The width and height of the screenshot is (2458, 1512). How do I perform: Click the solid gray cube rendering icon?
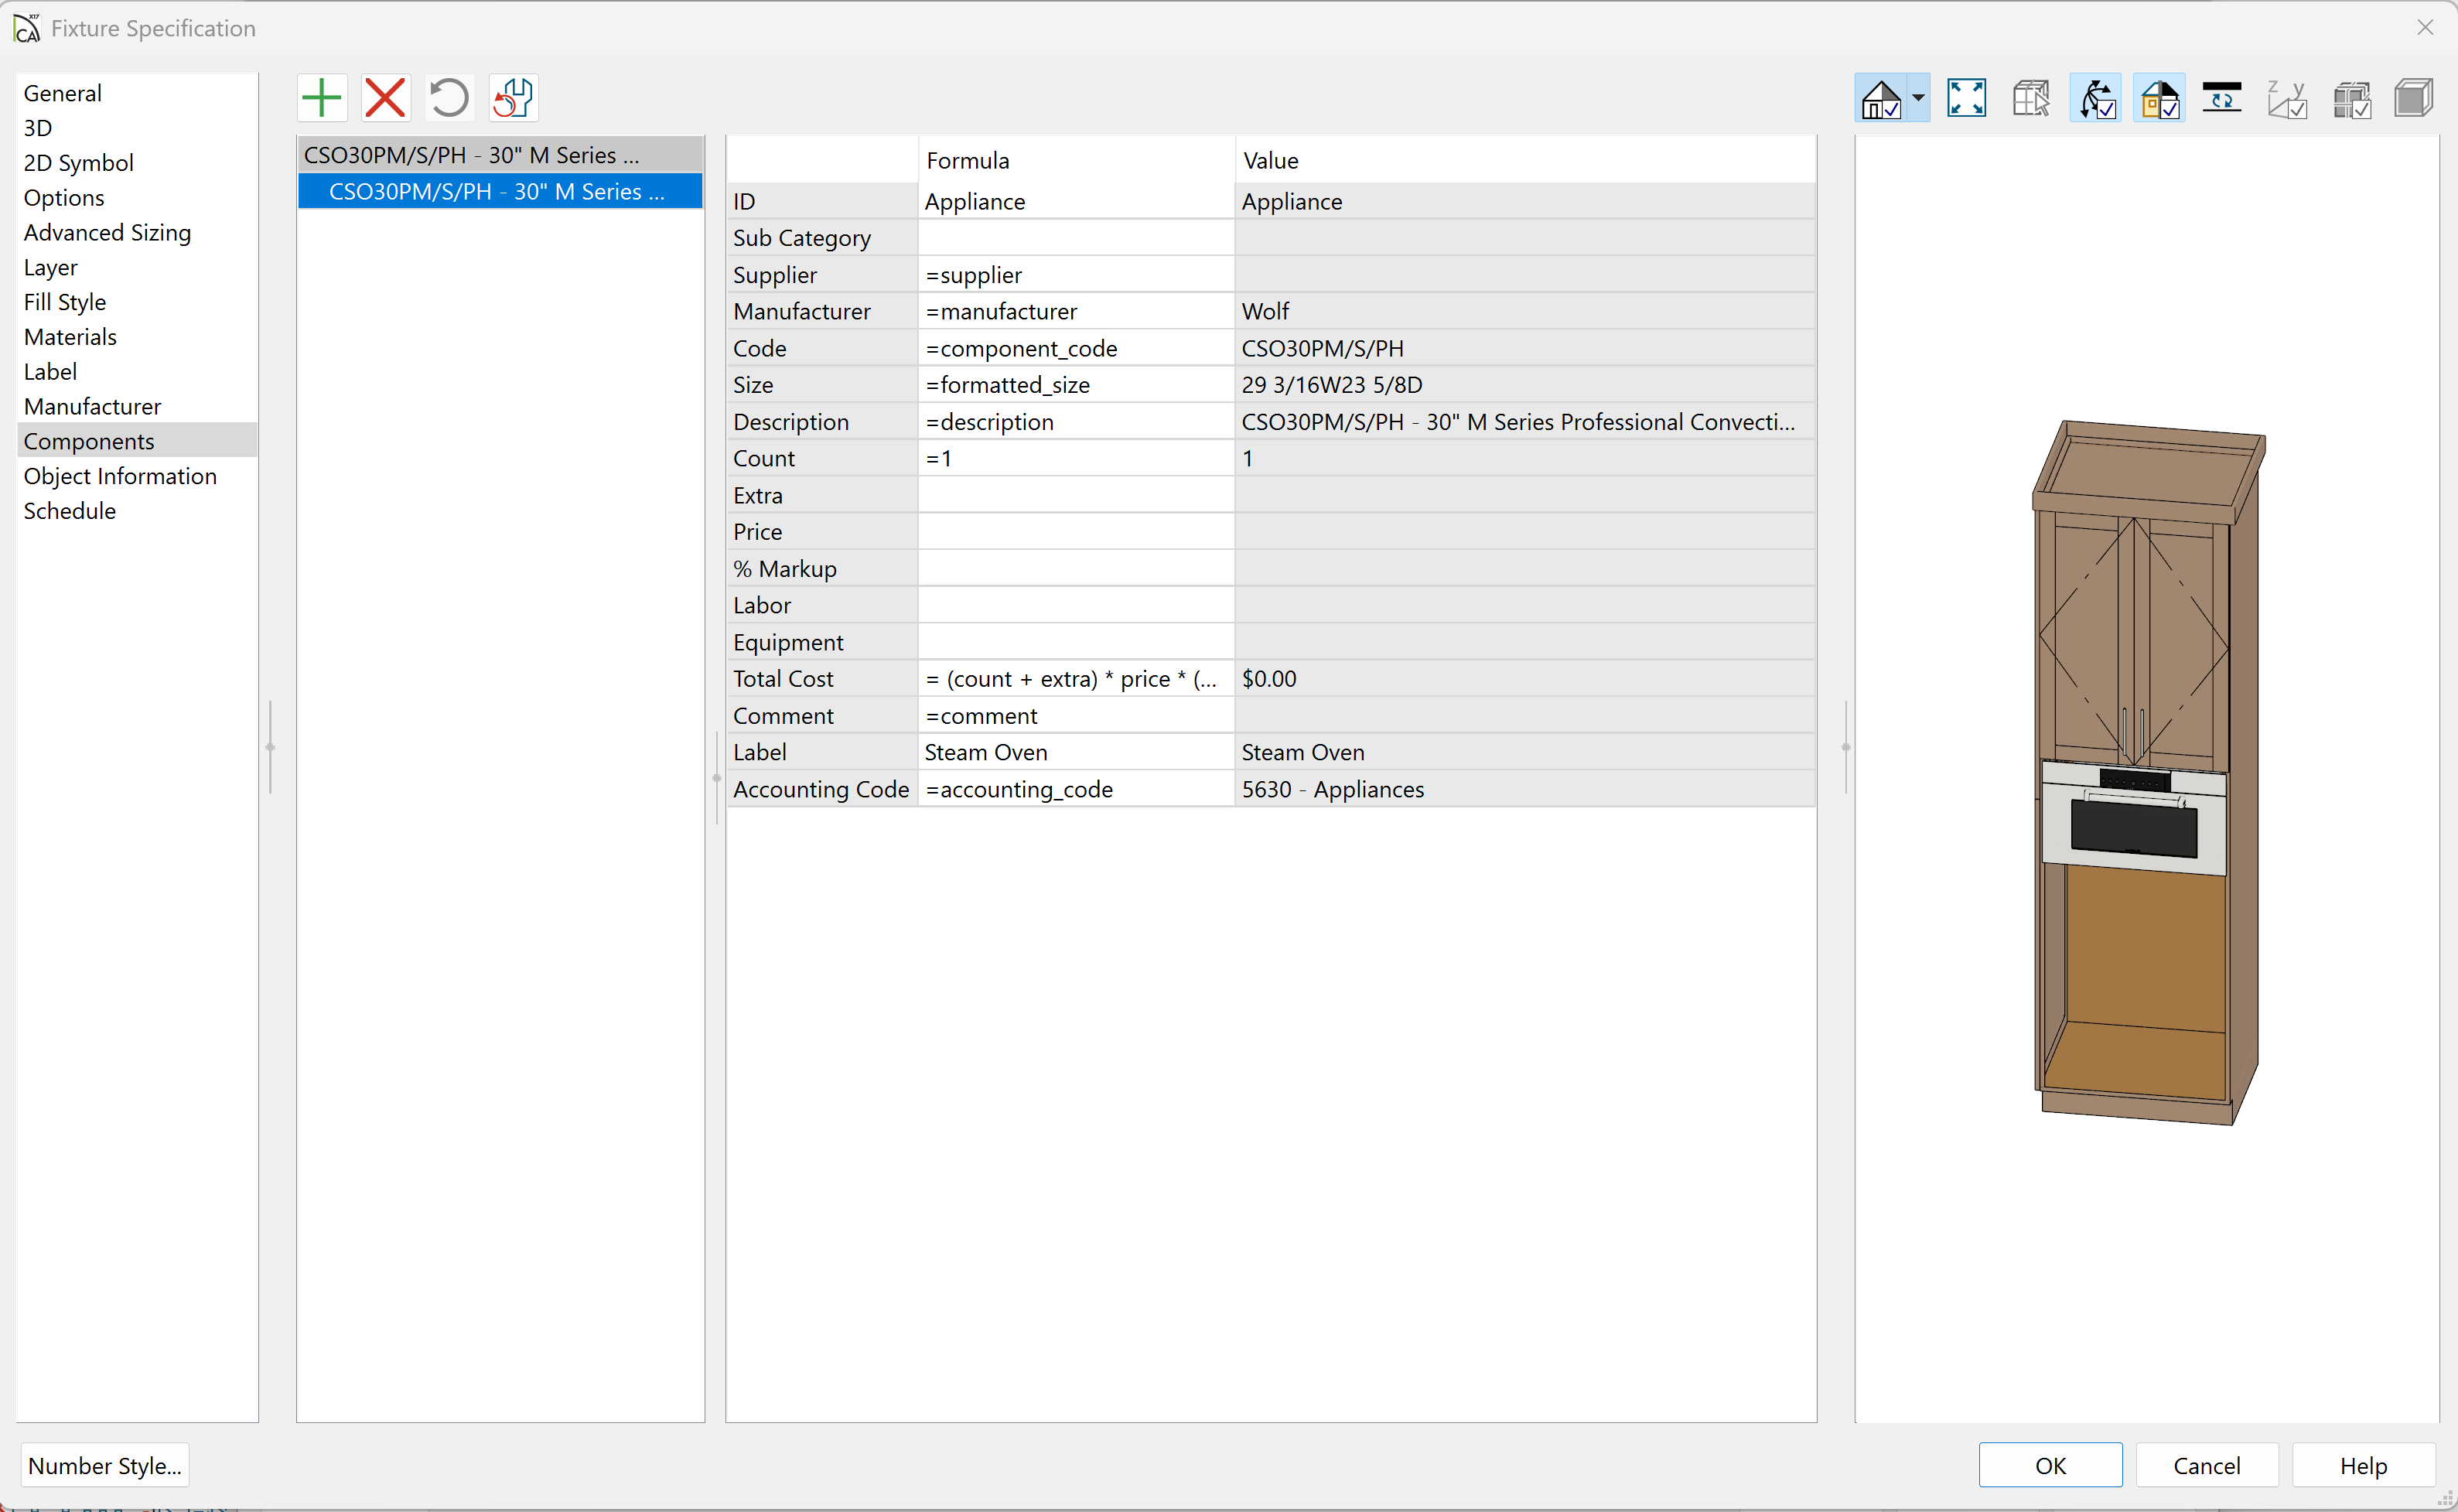[x=2414, y=98]
